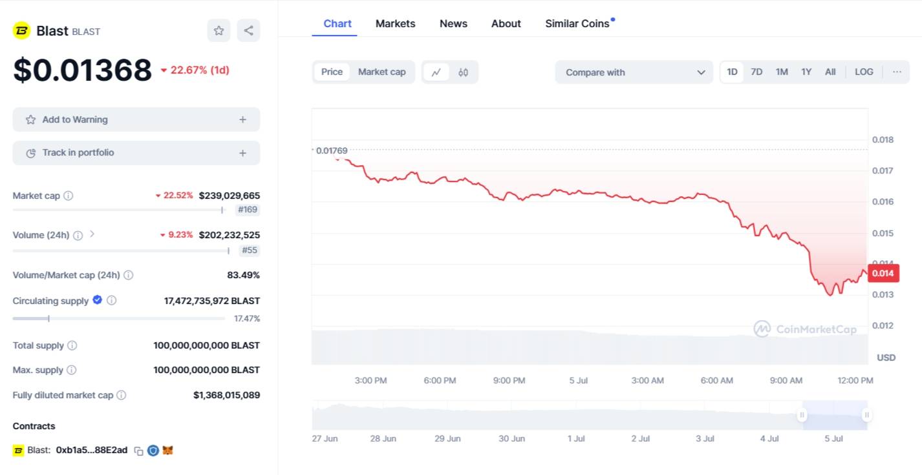Copy the Blast contract address
This screenshot has width=922, height=475.
click(138, 450)
